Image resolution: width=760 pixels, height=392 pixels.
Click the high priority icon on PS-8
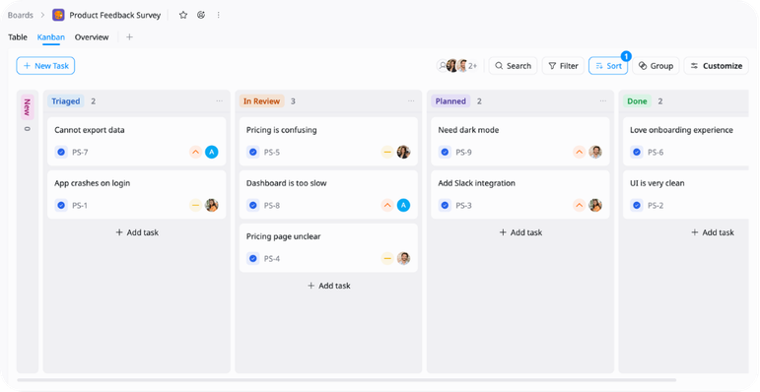pyautogui.click(x=387, y=206)
